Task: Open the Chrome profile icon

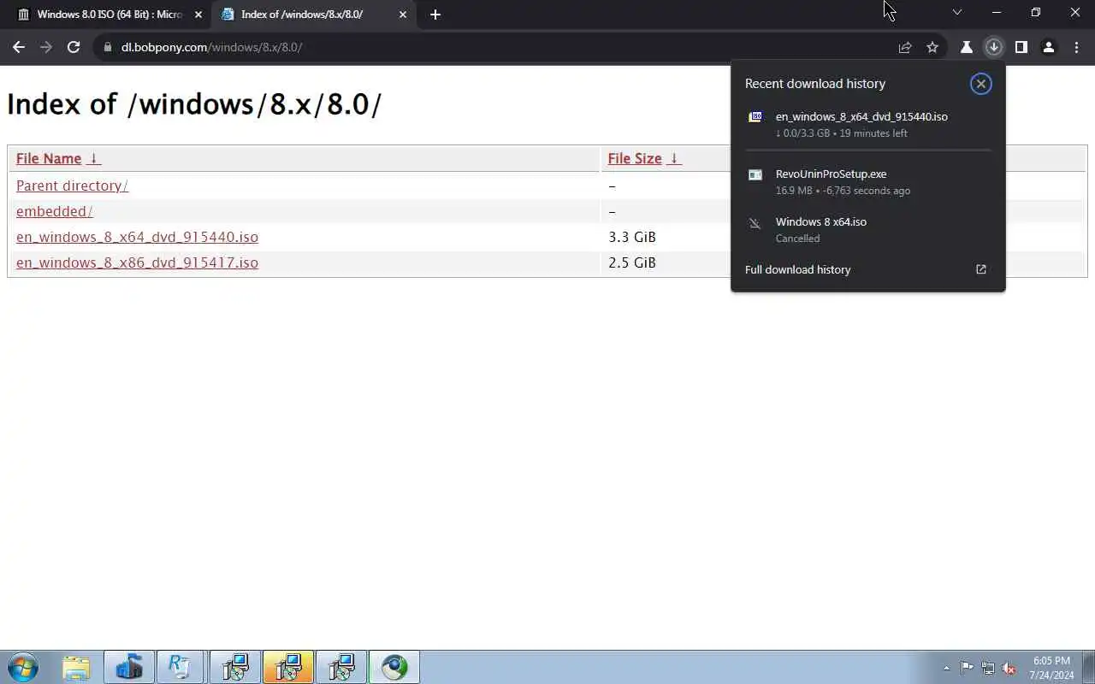Action: [1049, 47]
